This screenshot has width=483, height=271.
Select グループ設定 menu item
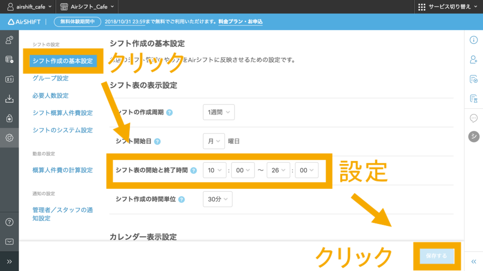tap(50, 78)
